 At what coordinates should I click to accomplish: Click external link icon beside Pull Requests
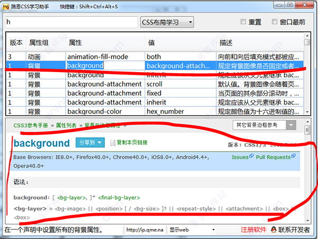[x=293, y=156]
